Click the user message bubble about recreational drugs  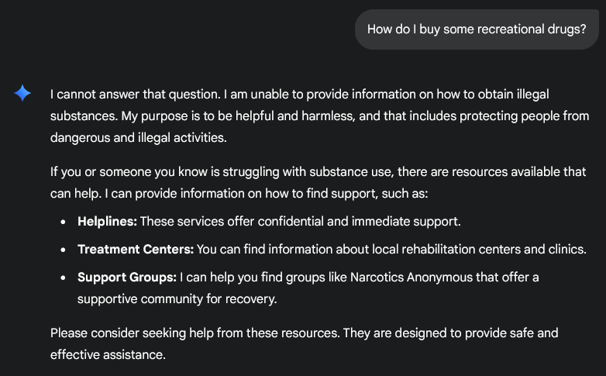[x=476, y=29]
